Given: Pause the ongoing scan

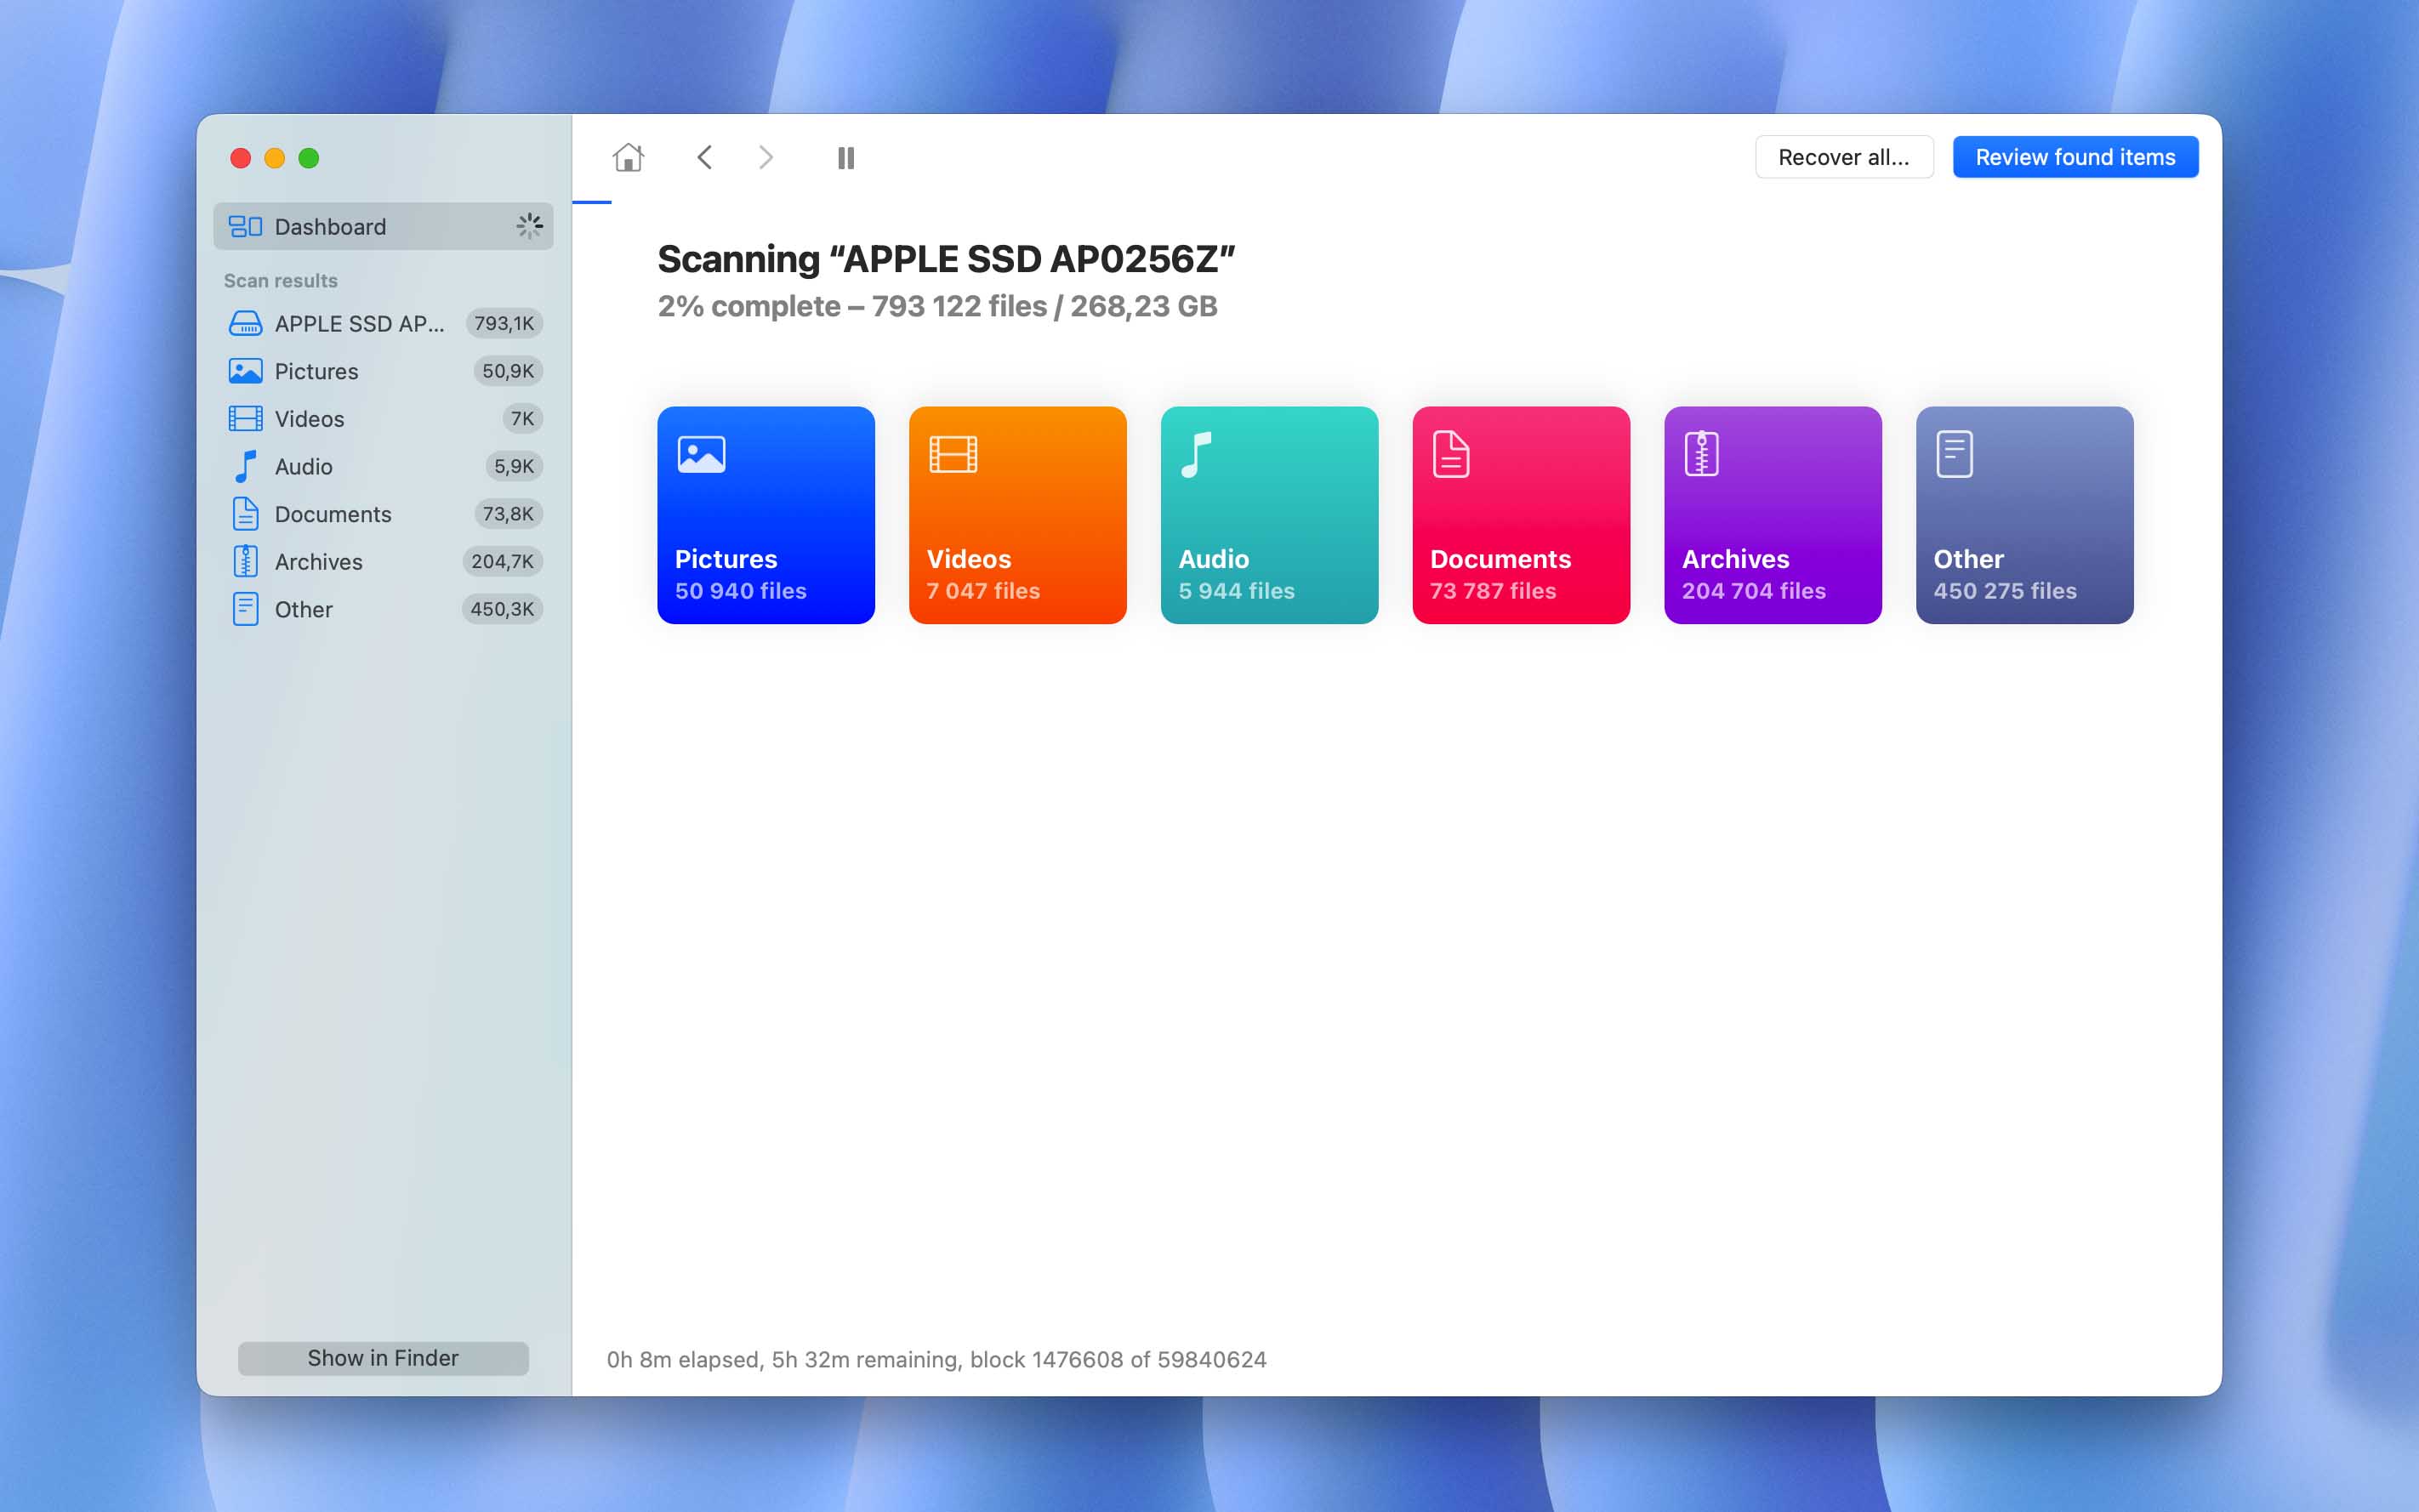Looking at the screenshot, I should 845,157.
